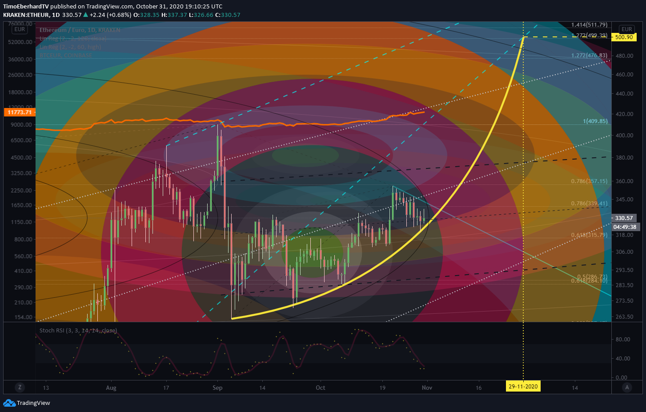Click the 1.272(476.83) Fibonacci label
Screen dimensions: 646x412
pos(589,56)
